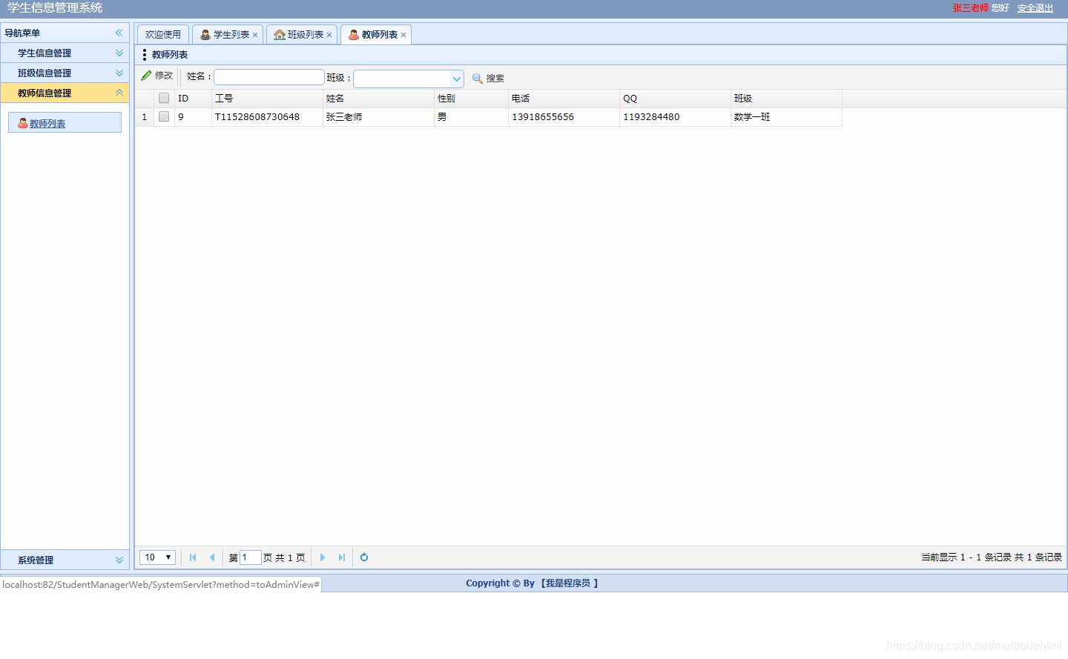
Task: Click the magnifier 搜索 search icon
Action: pos(478,78)
